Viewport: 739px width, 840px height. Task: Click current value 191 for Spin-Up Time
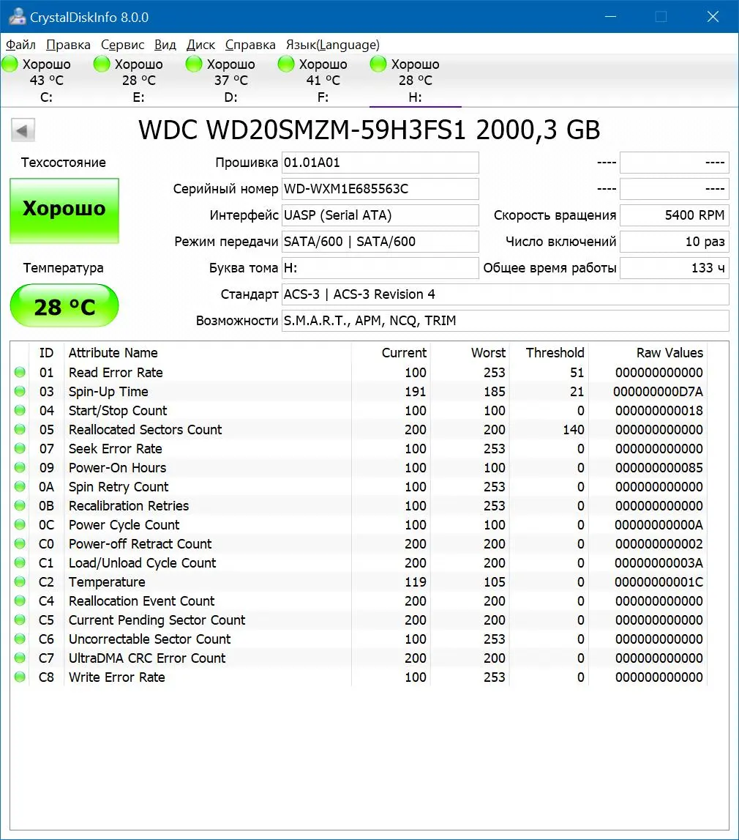pyautogui.click(x=416, y=392)
